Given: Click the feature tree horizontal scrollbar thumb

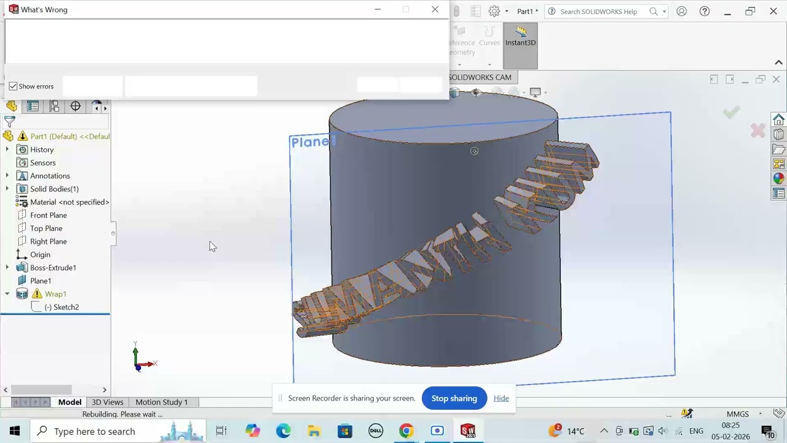Looking at the screenshot, I should (41, 389).
